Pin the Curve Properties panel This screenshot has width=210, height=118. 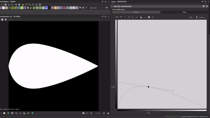pos(202,2)
